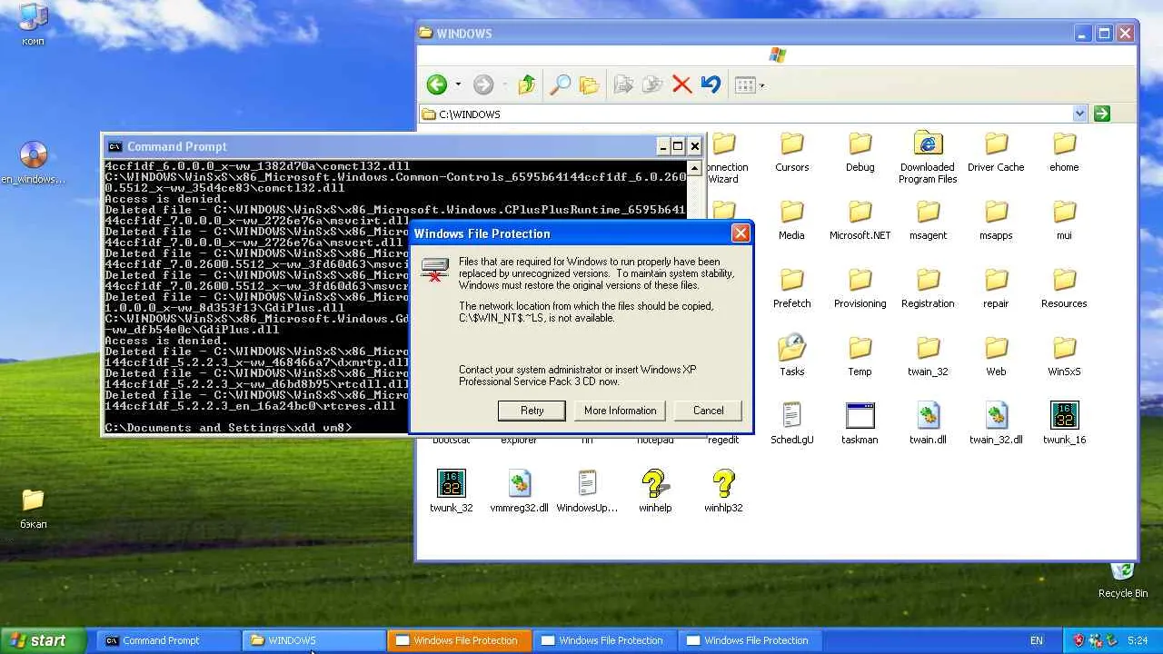
Task: Open the Views toolbar button
Action: pyautogui.click(x=745, y=84)
